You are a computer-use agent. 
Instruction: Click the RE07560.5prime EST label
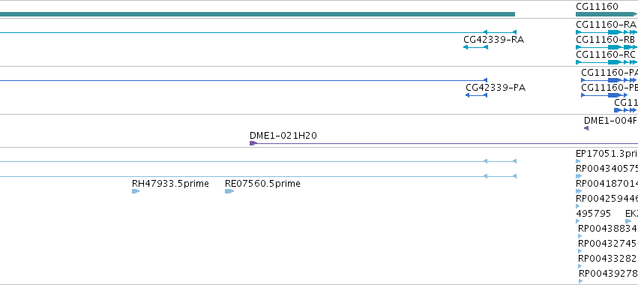[x=262, y=184]
